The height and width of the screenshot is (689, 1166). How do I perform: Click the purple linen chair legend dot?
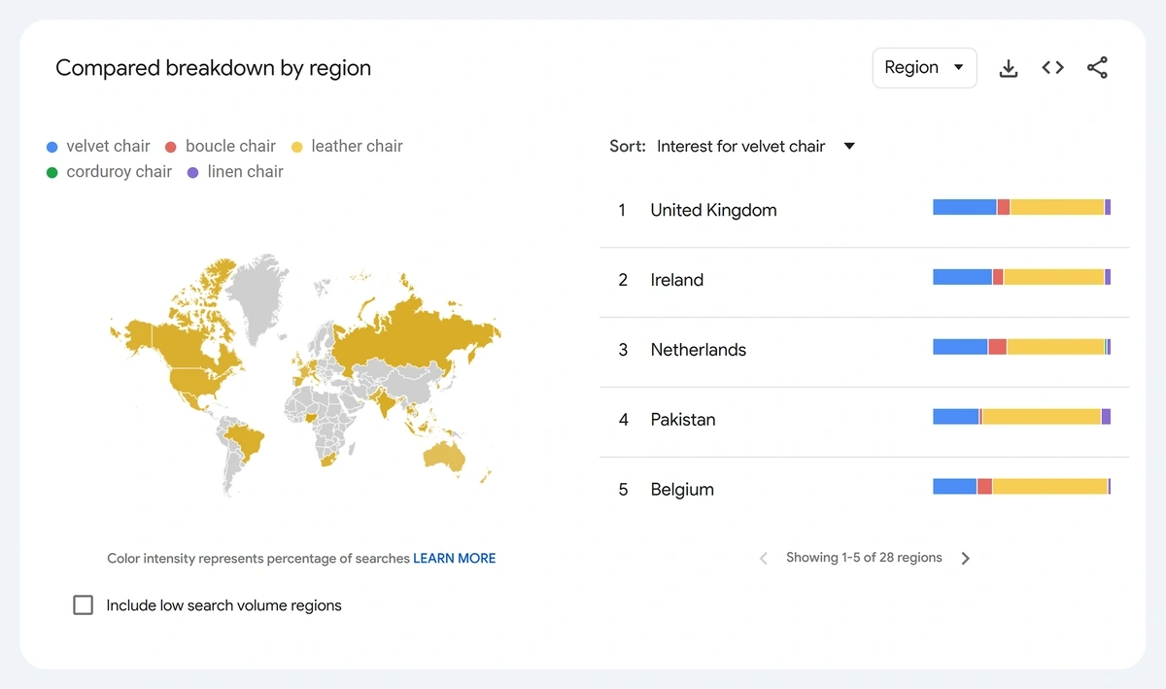tap(192, 172)
